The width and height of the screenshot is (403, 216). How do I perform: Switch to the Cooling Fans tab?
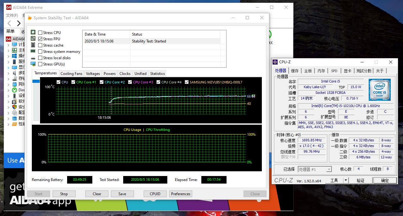71,73
